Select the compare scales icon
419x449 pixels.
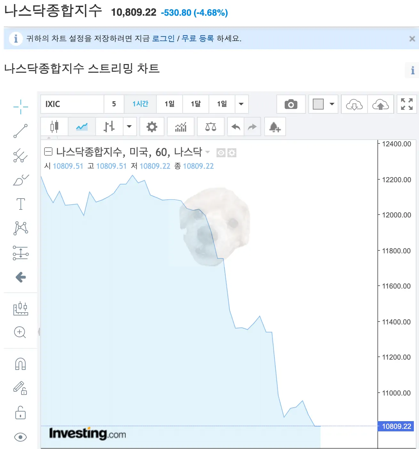point(210,127)
